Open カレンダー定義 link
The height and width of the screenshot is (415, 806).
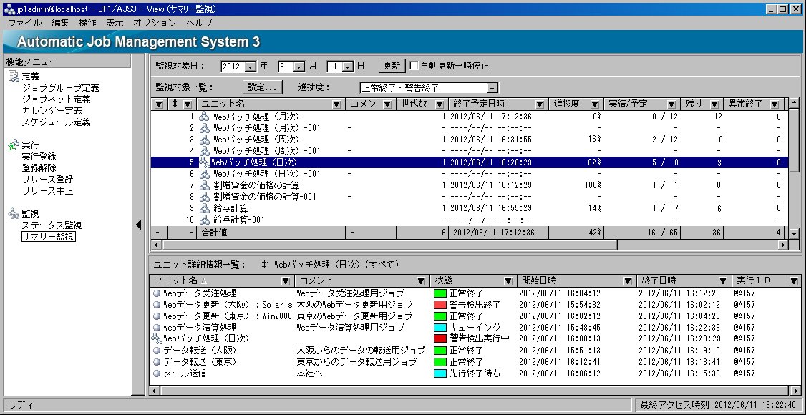52,111
